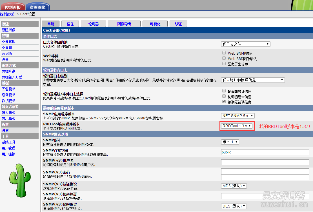Uncheck the 轮询器错误信息 checkbox
The width and height of the screenshot is (313, 212).
coord(224,102)
